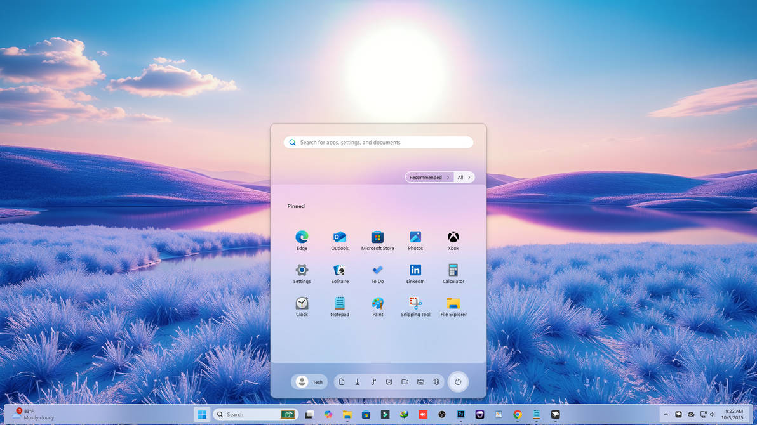Open the Videos shortcut in the Start menu
This screenshot has width=757, height=425.
(405, 382)
